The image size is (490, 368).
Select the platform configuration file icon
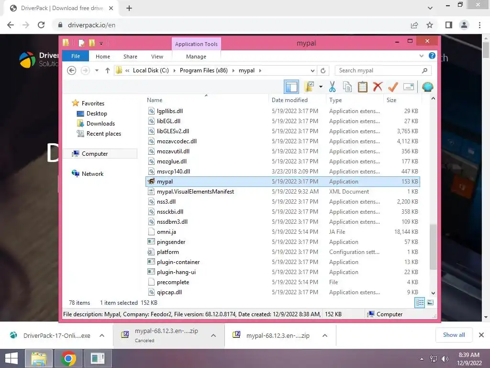(x=151, y=252)
